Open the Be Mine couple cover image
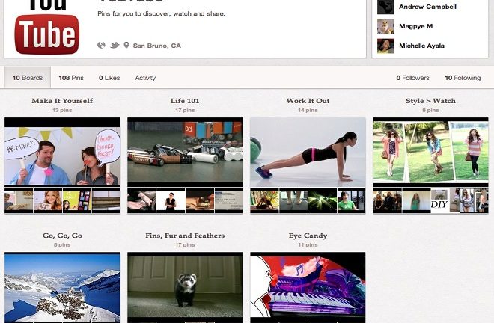Screen dimensions: 494x323 62,152
